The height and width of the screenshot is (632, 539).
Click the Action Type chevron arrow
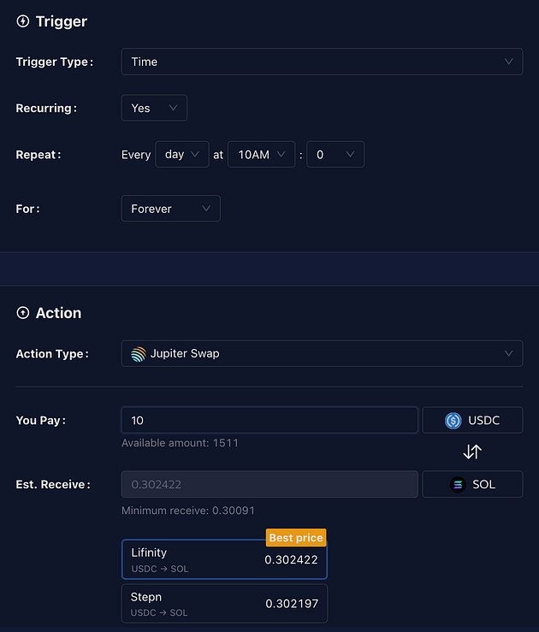tap(509, 353)
